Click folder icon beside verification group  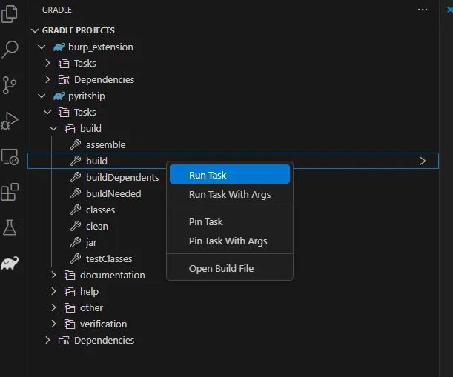pyautogui.click(x=70, y=324)
